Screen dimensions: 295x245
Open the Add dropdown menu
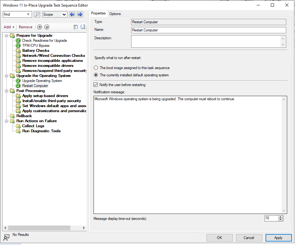pos(9,27)
